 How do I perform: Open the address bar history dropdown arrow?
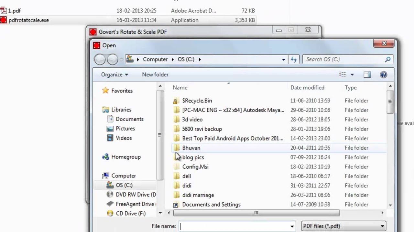tap(283, 60)
